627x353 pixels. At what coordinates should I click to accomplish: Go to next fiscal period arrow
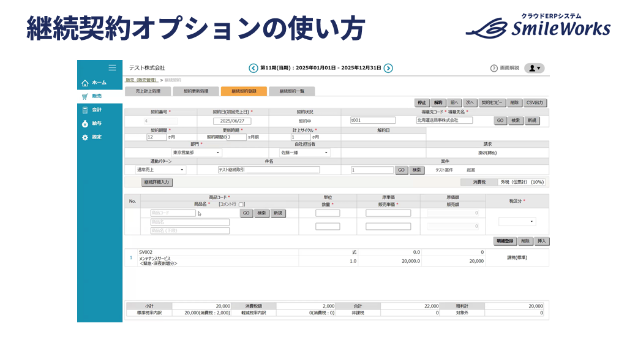tap(388, 68)
